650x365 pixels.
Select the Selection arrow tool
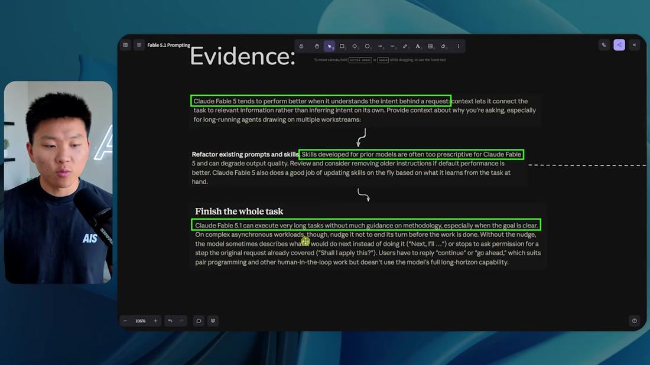[330, 47]
